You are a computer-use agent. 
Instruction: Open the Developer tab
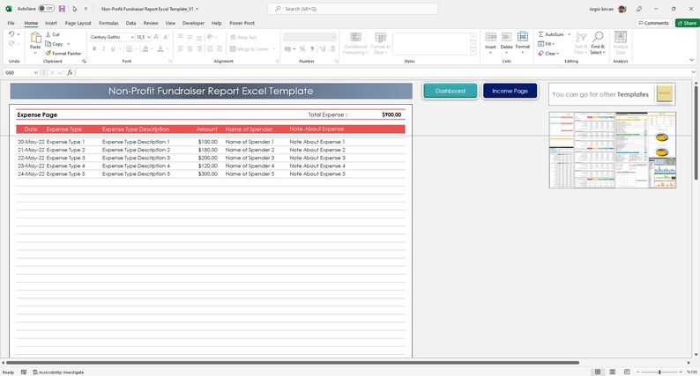[x=193, y=23]
